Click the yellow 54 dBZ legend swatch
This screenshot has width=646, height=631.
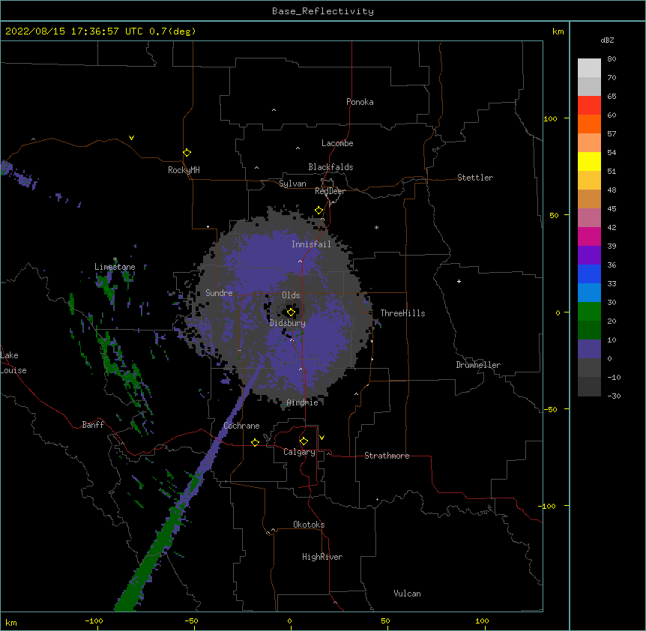pos(589,162)
